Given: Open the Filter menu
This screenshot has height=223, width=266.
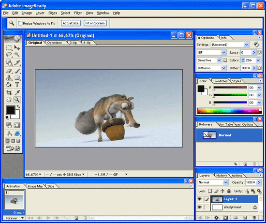Looking at the screenshot, I should (x=78, y=13).
